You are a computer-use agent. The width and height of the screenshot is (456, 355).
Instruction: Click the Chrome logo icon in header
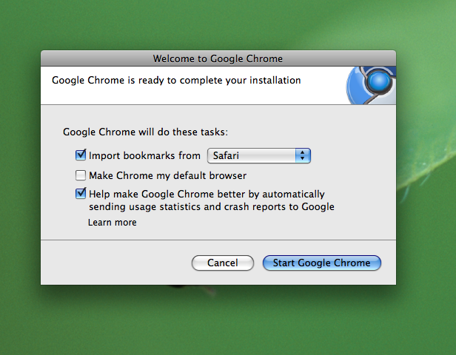[x=371, y=85]
